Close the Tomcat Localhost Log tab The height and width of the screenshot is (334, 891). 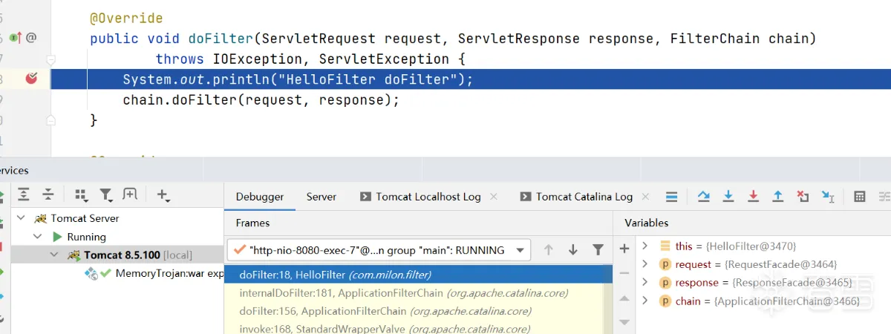point(493,197)
